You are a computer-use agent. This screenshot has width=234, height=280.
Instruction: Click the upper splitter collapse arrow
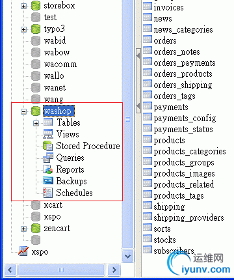pos(138,56)
